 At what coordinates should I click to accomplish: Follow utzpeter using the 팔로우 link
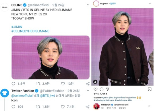113,4
